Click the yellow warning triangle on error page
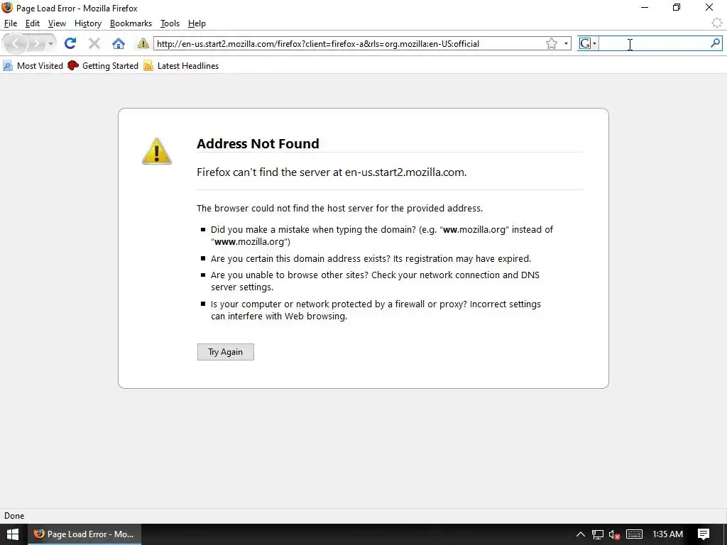The width and height of the screenshot is (727, 545). pyautogui.click(x=157, y=151)
